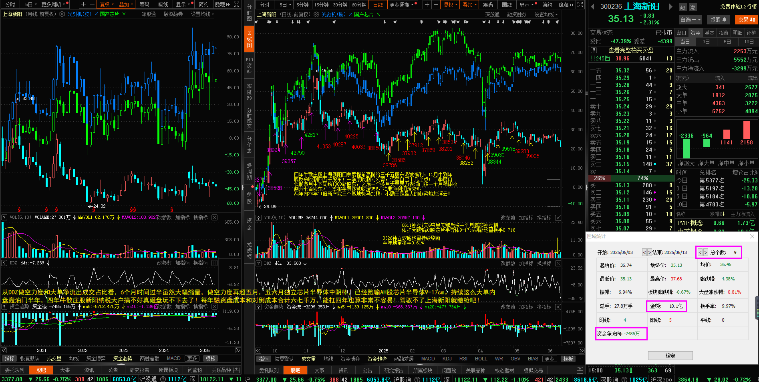
Task: Zoom out using minus icon in left chart toolbar
Action: [x=92, y=4]
